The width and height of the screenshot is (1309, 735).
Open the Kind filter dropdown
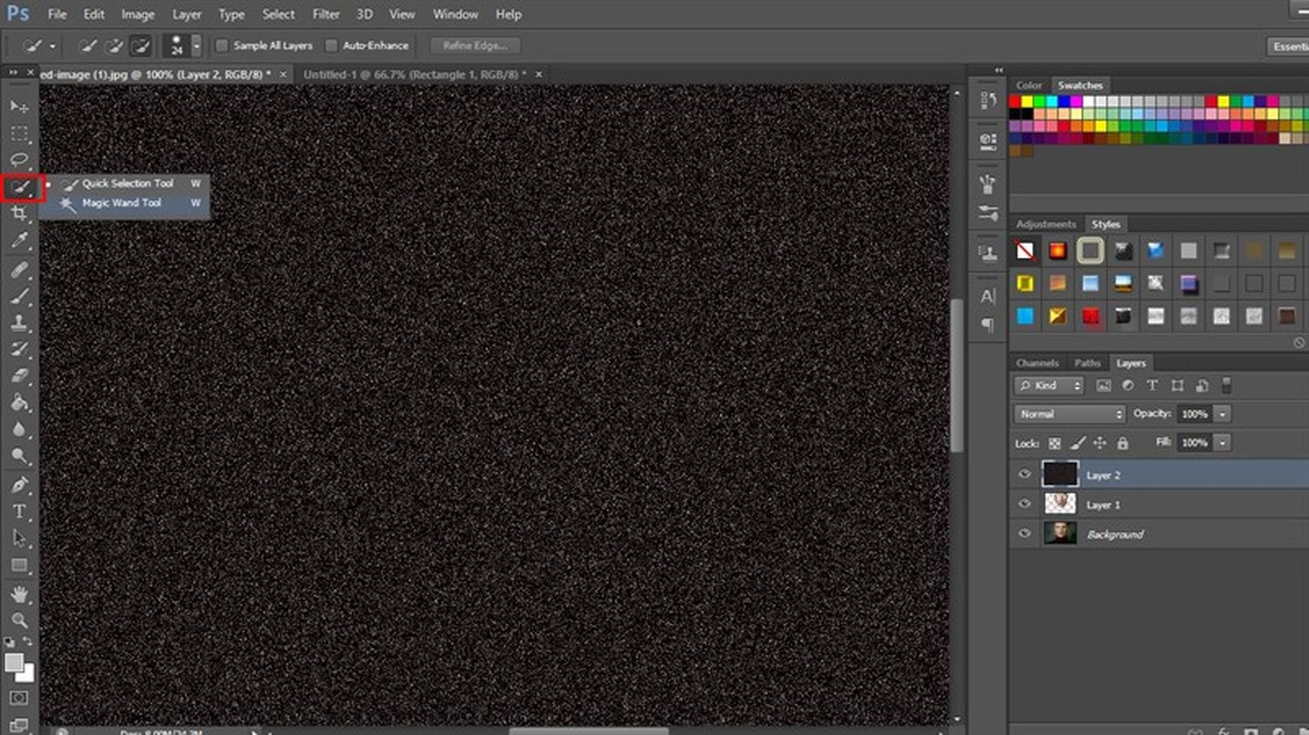1050,385
